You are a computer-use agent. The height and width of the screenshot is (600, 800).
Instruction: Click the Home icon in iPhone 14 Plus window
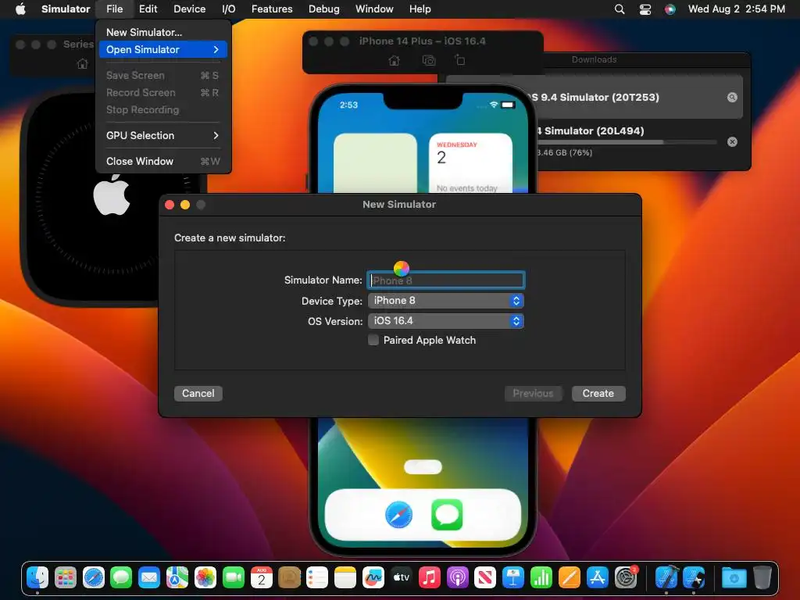tap(394, 61)
